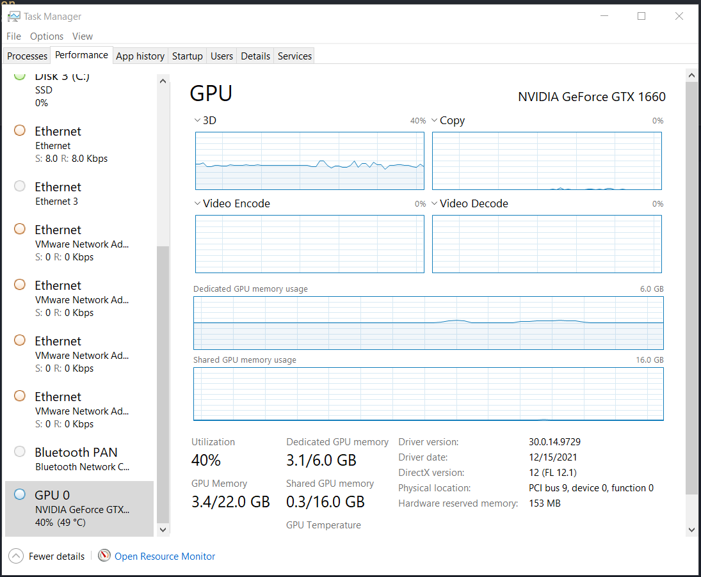Switch to the Processes tab
The height and width of the screenshot is (577, 701).
(28, 56)
